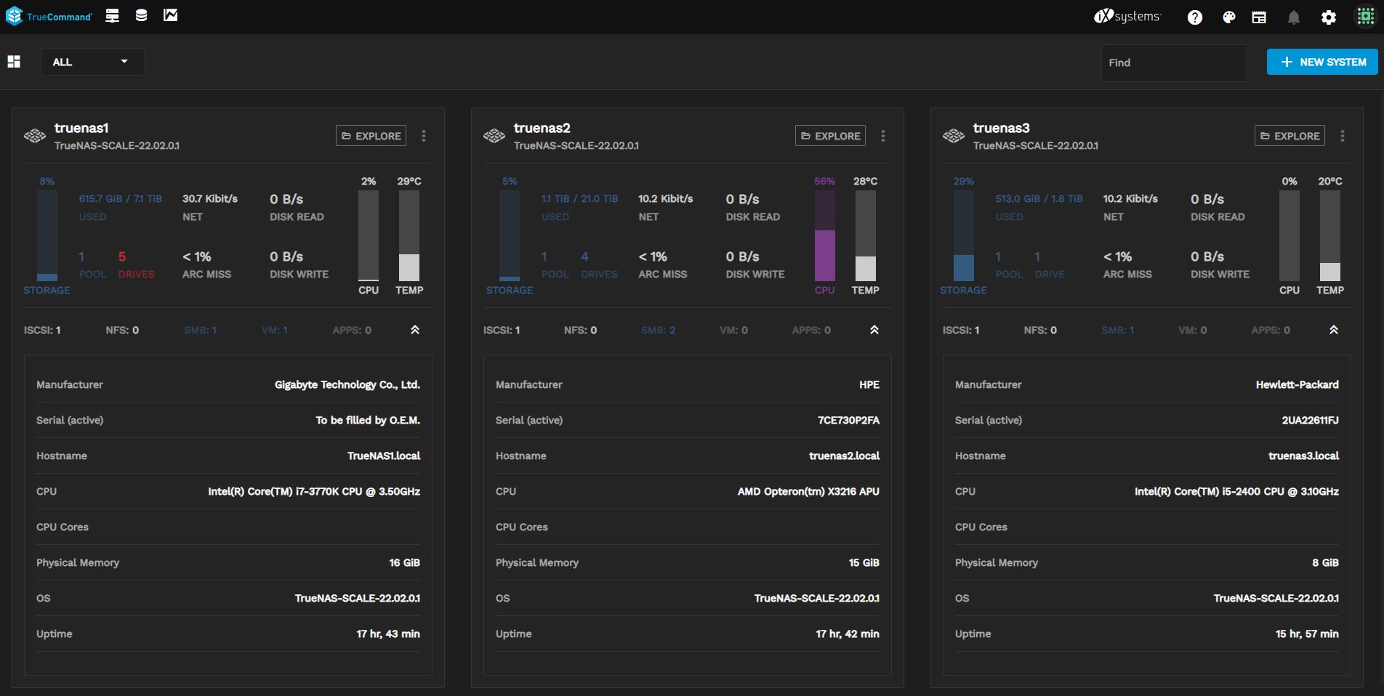Image resolution: width=1384 pixels, height=696 pixels.
Task: Open the three-dot menu for truenas3
Action: (1343, 136)
